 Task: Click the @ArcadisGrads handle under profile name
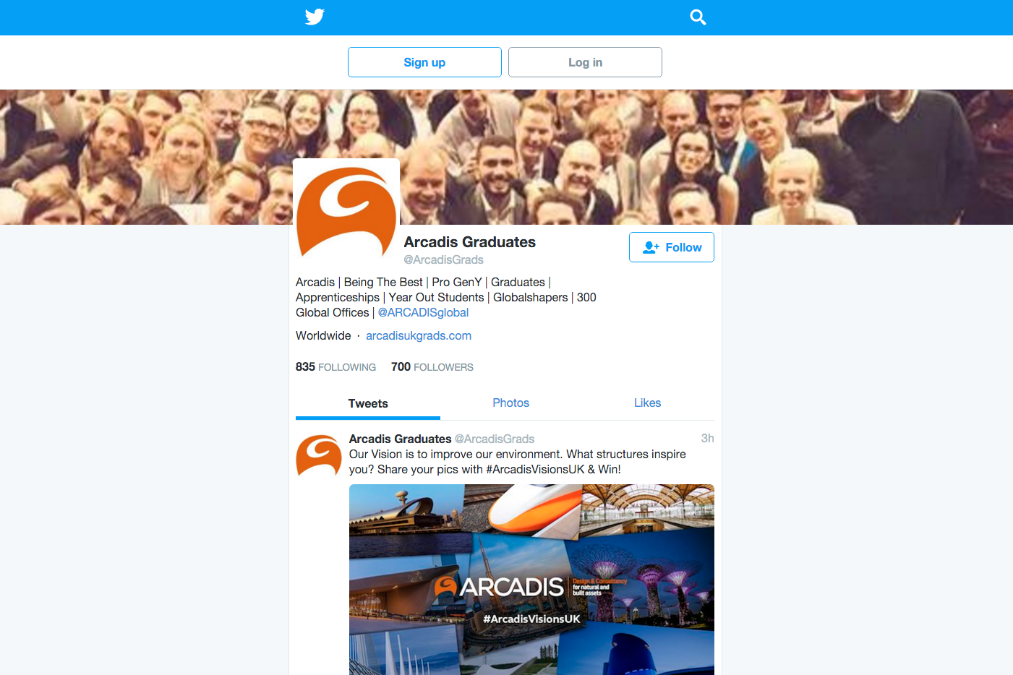tap(443, 259)
